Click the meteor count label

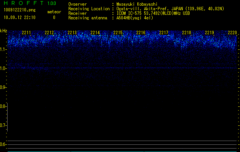click(54, 12)
